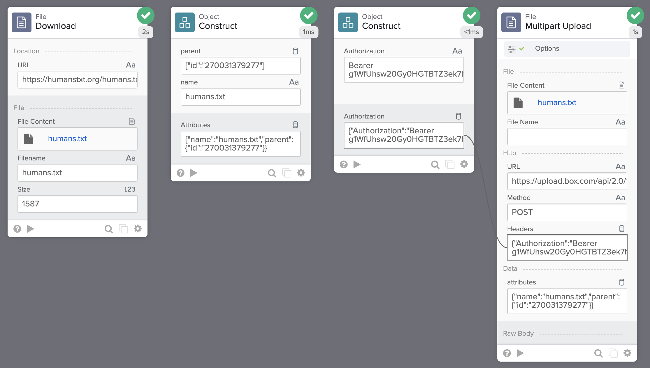Open settings gear on File Download card

point(138,229)
